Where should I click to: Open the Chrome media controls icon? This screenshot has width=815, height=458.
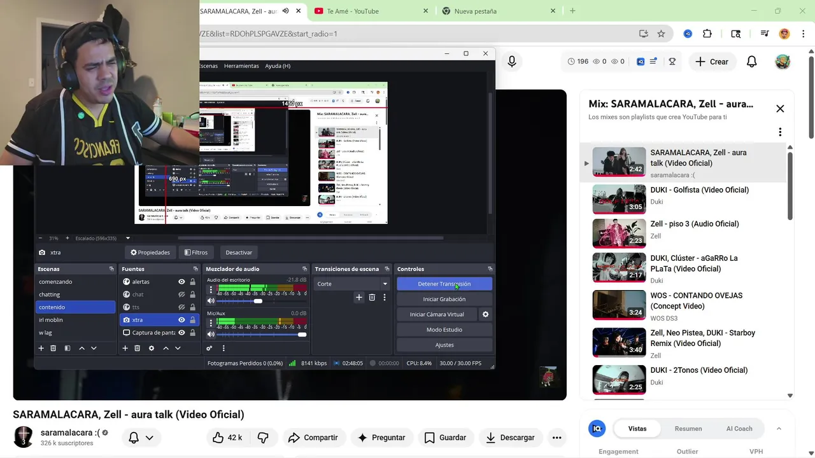pos(764,34)
